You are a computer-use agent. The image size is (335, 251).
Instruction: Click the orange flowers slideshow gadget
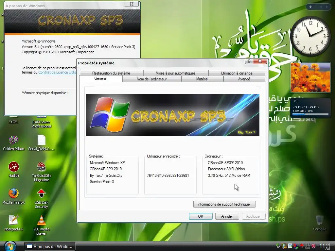pyautogui.click(x=310, y=77)
